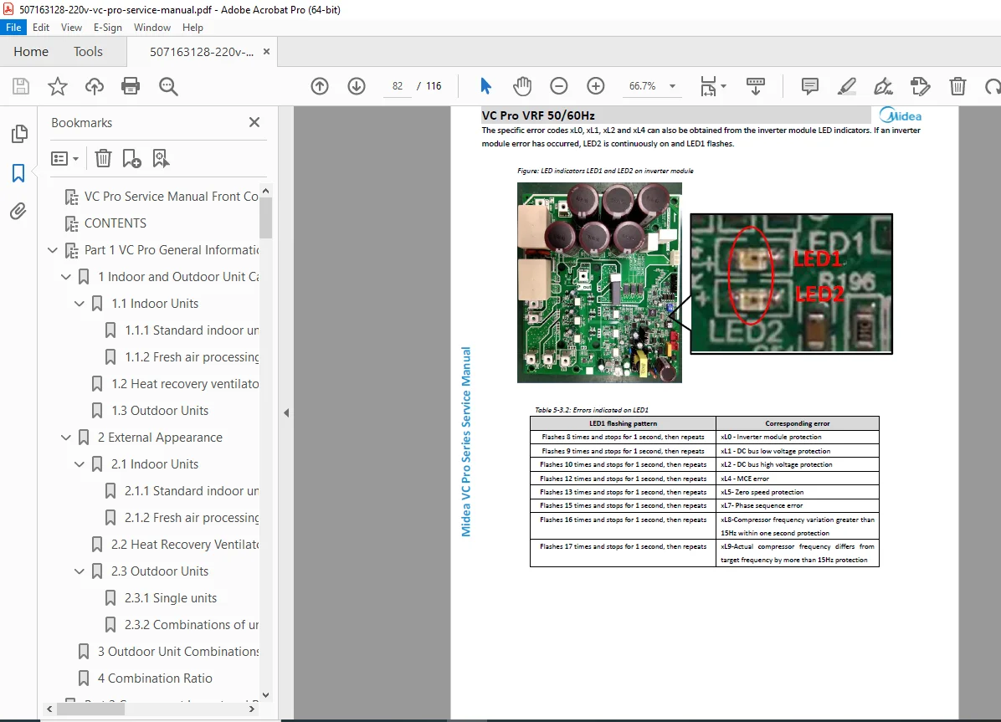Add a new bookmark icon

coord(131,158)
